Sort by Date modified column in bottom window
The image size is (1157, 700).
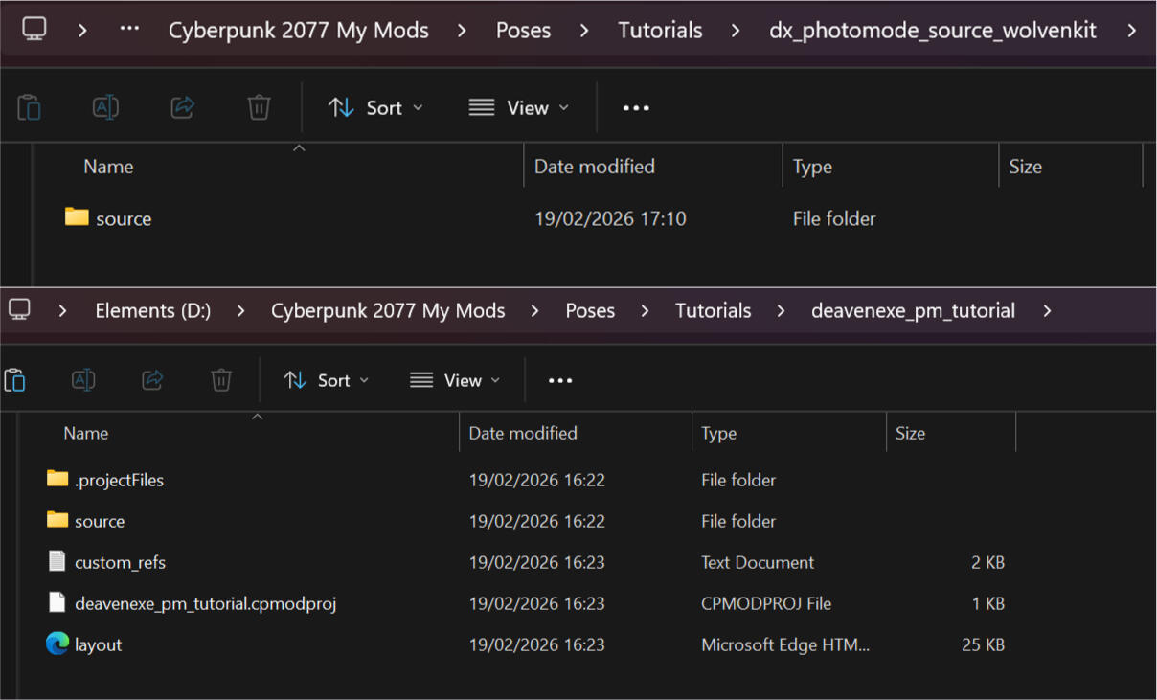click(523, 433)
